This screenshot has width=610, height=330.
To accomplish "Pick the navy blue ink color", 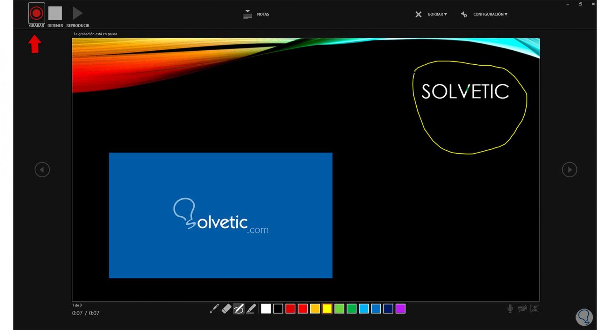I will (x=388, y=309).
